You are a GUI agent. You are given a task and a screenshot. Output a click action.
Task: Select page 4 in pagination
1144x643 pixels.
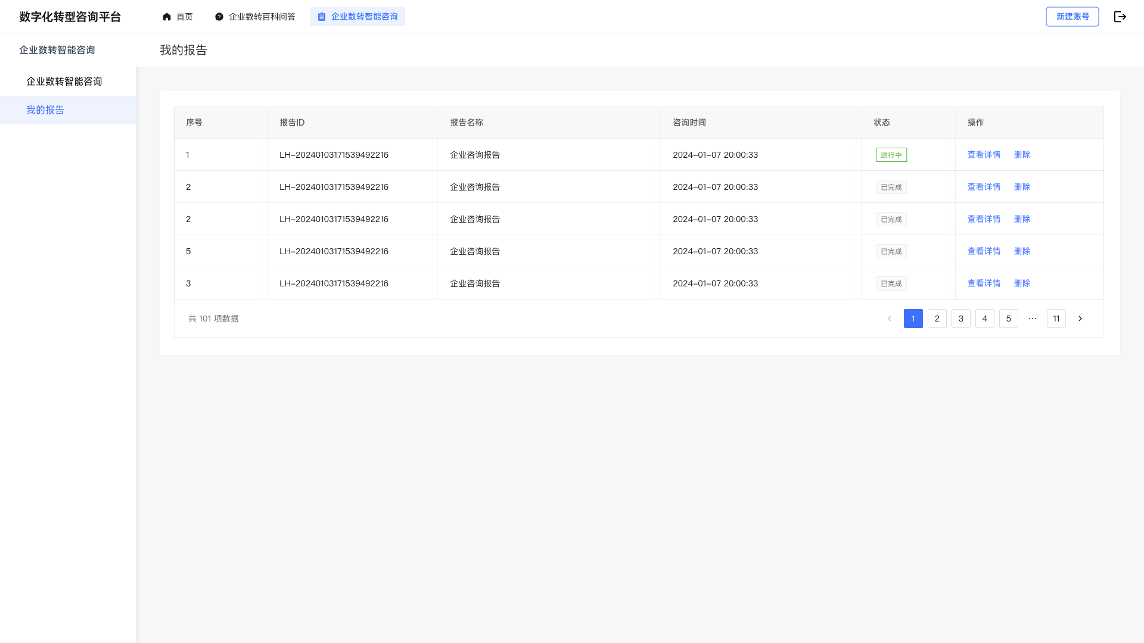pos(984,319)
